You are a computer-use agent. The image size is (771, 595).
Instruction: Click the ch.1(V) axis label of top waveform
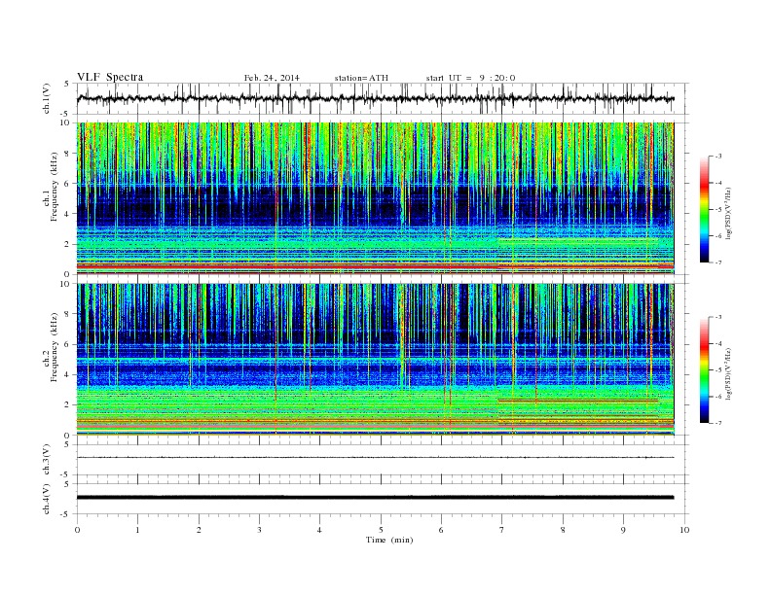pyautogui.click(x=47, y=98)
